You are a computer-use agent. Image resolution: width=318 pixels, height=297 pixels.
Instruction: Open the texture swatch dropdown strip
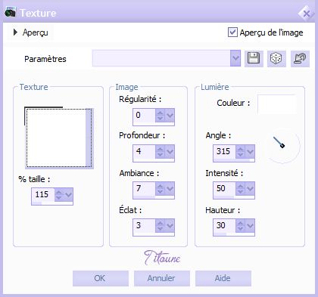coord(89,138)
